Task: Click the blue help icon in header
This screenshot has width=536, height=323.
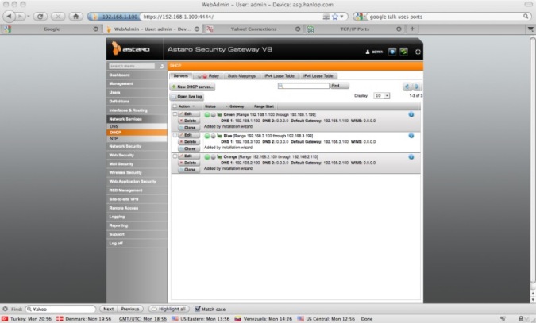Action: 392,51
